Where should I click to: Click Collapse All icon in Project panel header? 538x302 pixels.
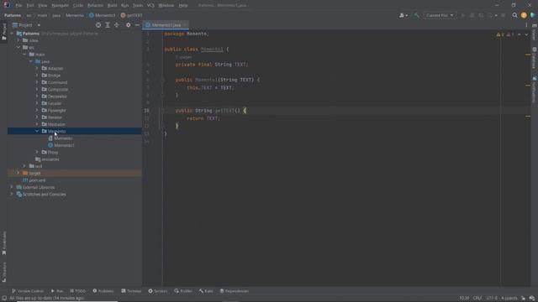click(117, 25)
